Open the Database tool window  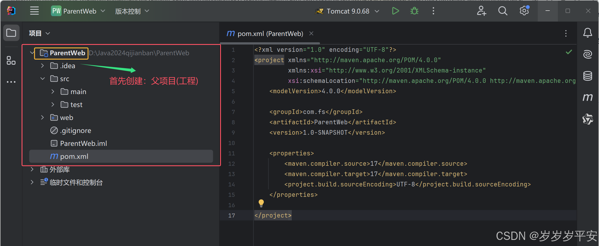click(x=587, y=76)
